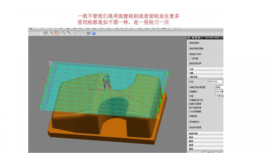Click the 3D part model in viewport

click(105, 102)
